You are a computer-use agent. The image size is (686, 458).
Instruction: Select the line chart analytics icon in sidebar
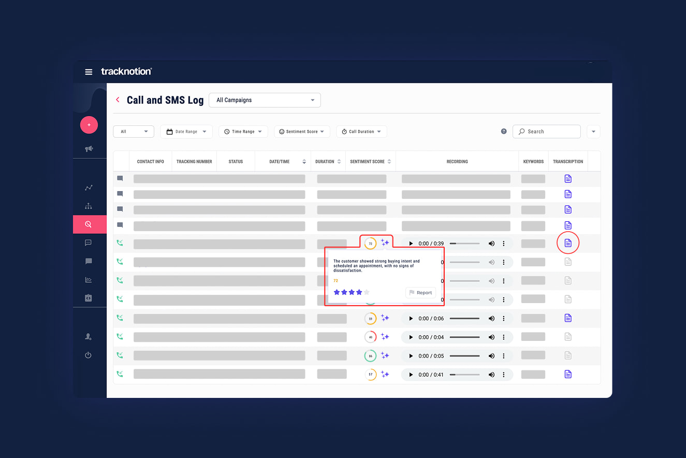pyautogui.click(x=89, y=188)
